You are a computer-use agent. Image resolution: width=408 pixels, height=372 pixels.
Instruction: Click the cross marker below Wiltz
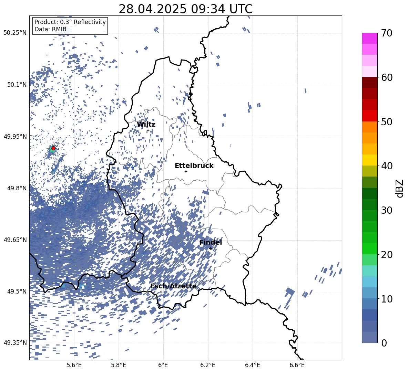click(x=148, y=130)
